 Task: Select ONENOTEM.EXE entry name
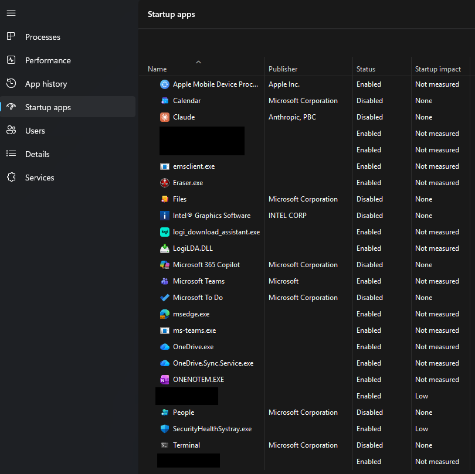click(x=198, y=379)
